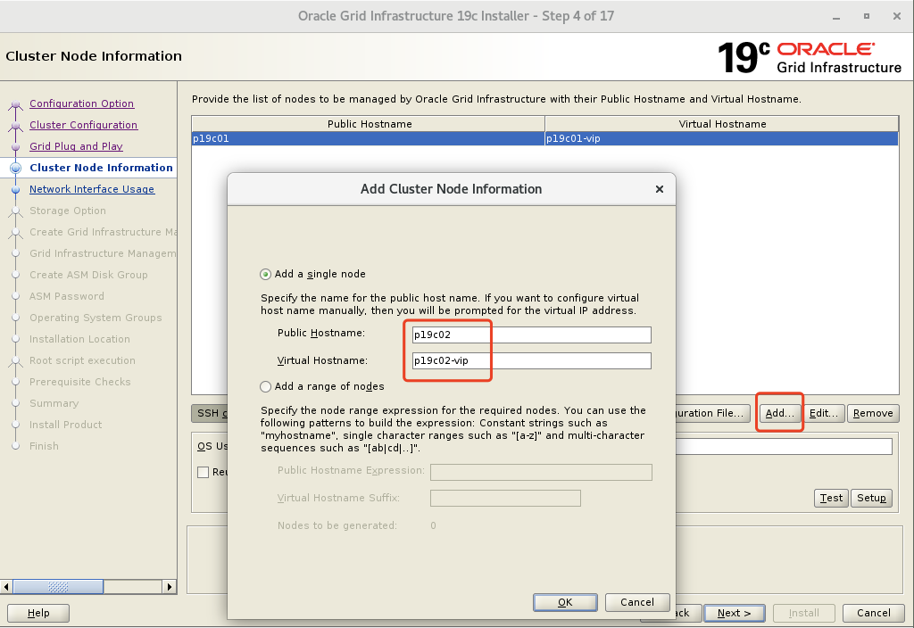This screenshot has width=914, height=628.
Task: Open installer Help
Action: point(38,613)
